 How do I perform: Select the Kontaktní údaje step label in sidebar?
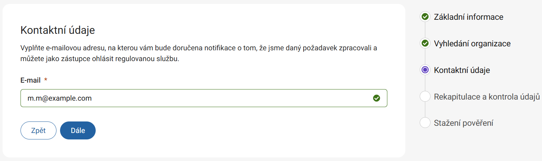[462, 70]
